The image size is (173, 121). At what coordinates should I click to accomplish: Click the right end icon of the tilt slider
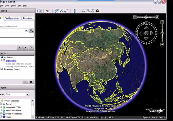[157, 17]
